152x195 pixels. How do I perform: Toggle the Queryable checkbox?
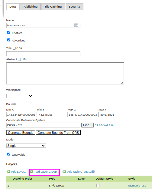click(x=9, y=154)
